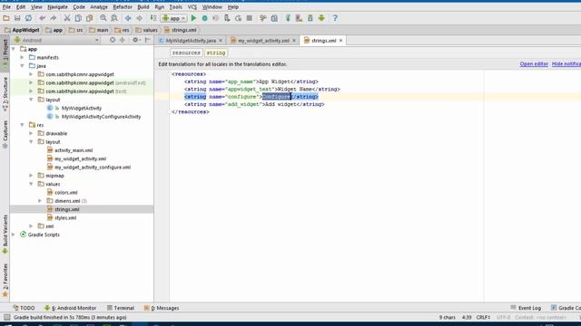Navigate Back with blue left arrow
The image size is (581, 326).
point(128,18)
